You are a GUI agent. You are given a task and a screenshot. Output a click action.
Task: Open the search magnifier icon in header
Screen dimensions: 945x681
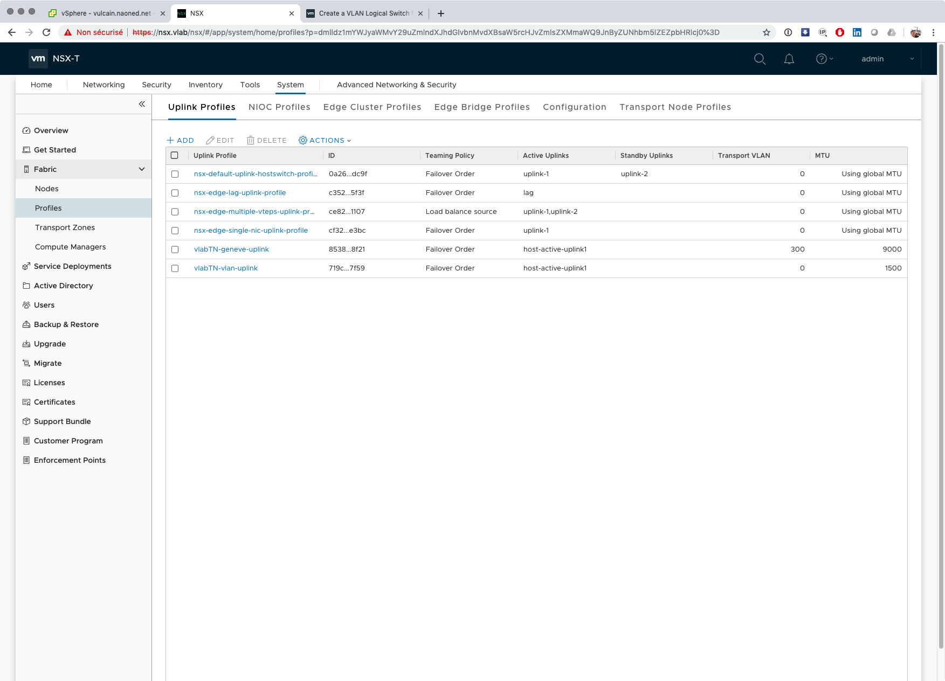click(760, 59)
